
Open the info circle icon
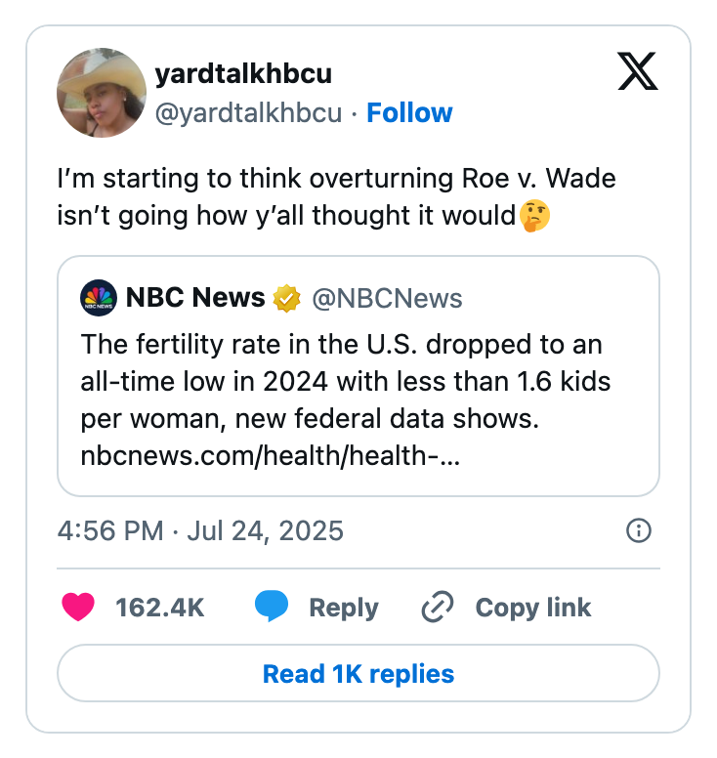pyautogui.click(x=638, y=530)
